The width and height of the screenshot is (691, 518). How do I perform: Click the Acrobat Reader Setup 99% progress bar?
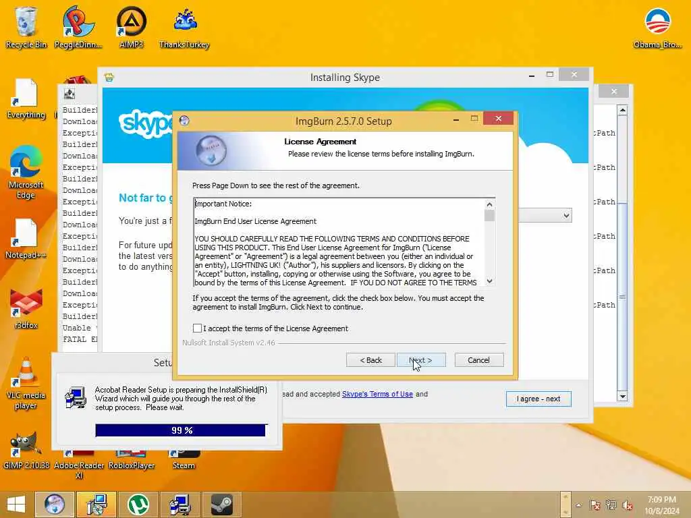(181, 430)
